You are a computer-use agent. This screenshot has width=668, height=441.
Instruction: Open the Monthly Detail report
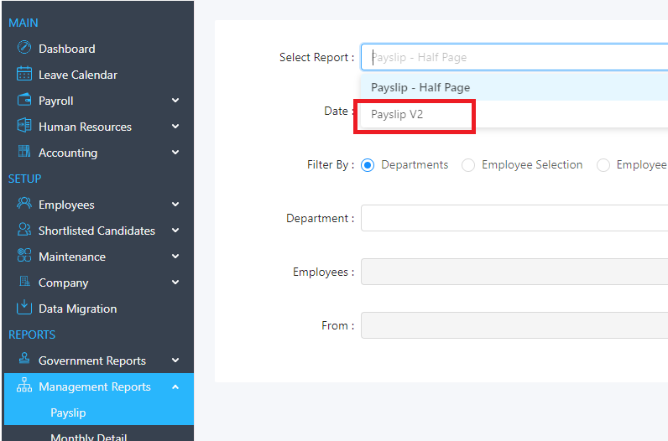pos(89,437)
